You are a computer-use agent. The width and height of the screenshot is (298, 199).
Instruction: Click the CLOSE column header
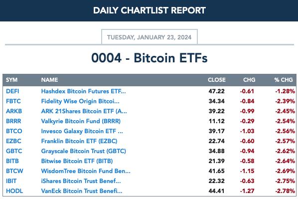[x=217, y=80]
